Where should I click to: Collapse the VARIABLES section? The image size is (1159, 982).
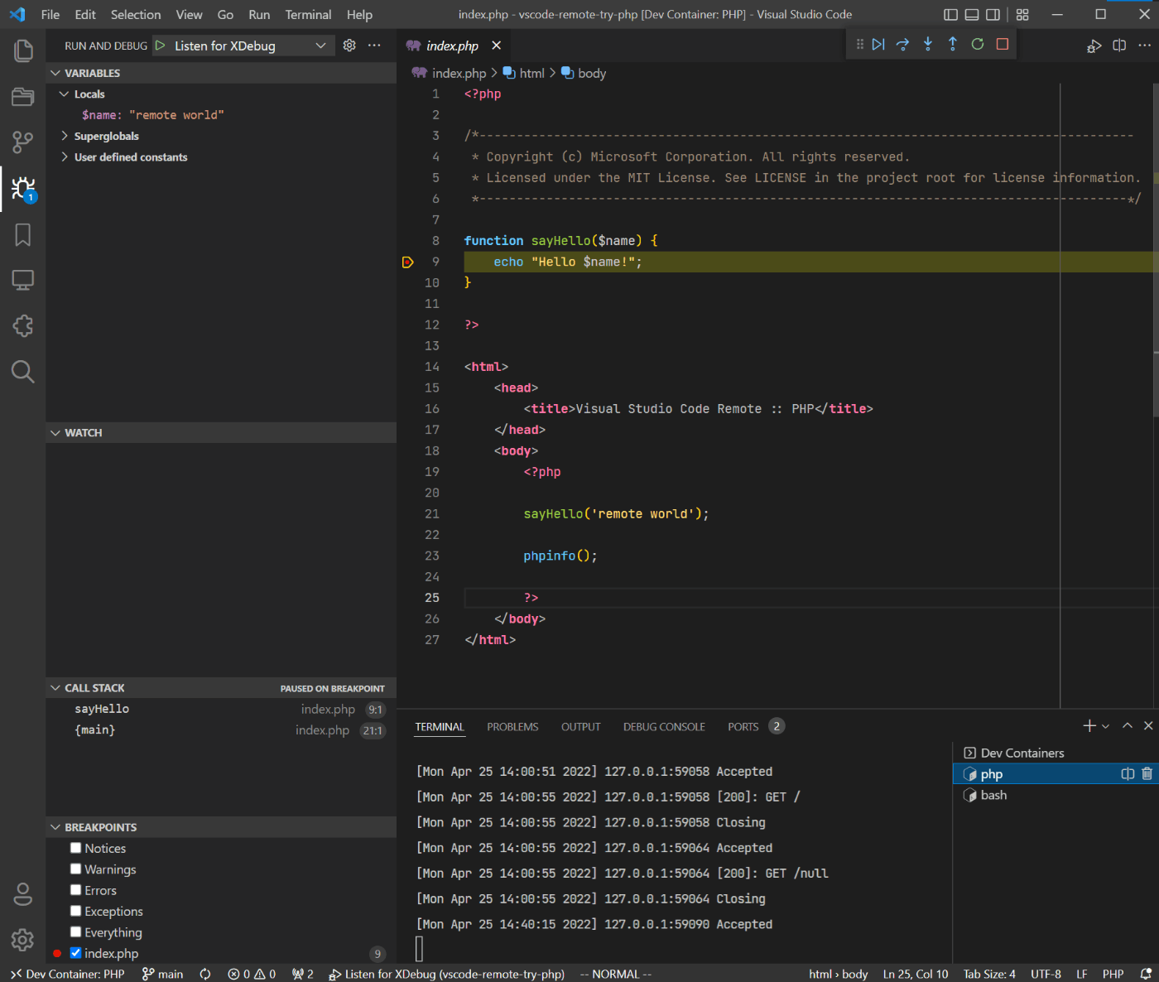tap(221, 73)
